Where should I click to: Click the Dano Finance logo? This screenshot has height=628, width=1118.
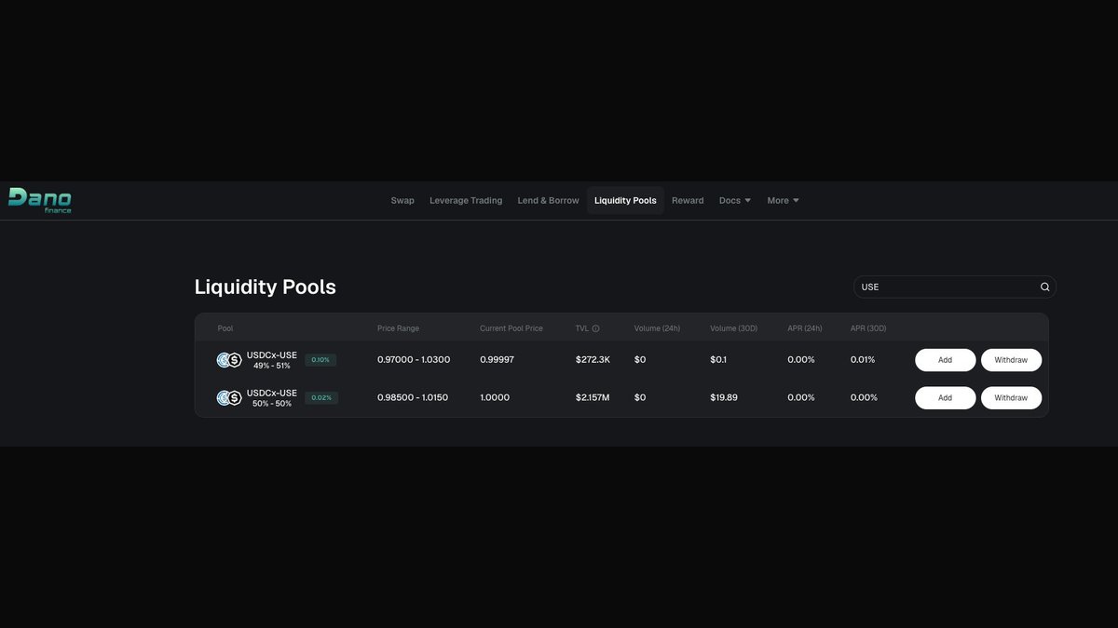click(40, 200)
